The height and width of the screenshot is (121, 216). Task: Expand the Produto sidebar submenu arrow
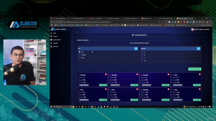(69, 37)
